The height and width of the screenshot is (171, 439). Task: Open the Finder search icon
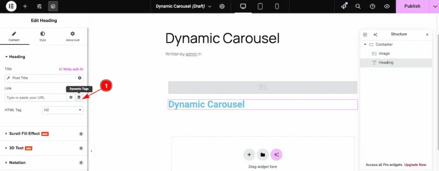click(x=358, y=6)
